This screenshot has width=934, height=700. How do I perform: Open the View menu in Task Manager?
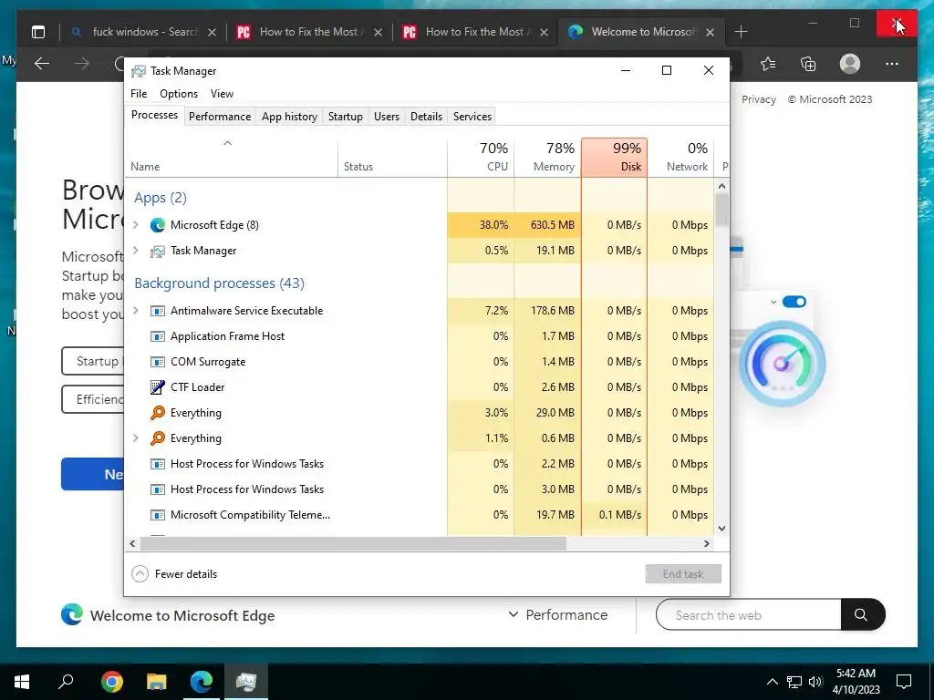tap(222, 94)
